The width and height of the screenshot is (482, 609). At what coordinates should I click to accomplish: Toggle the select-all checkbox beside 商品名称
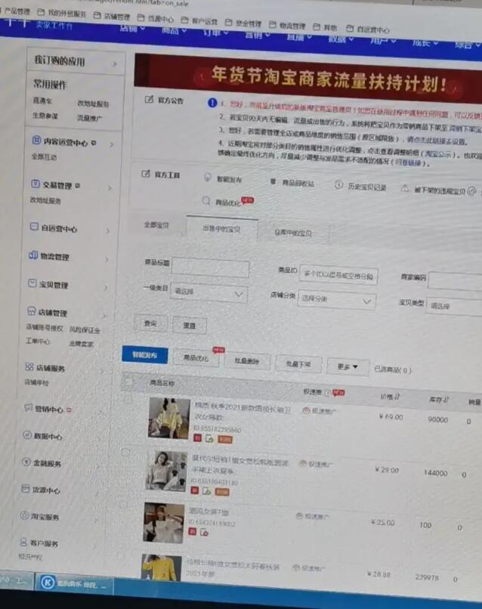click(128, 382)
